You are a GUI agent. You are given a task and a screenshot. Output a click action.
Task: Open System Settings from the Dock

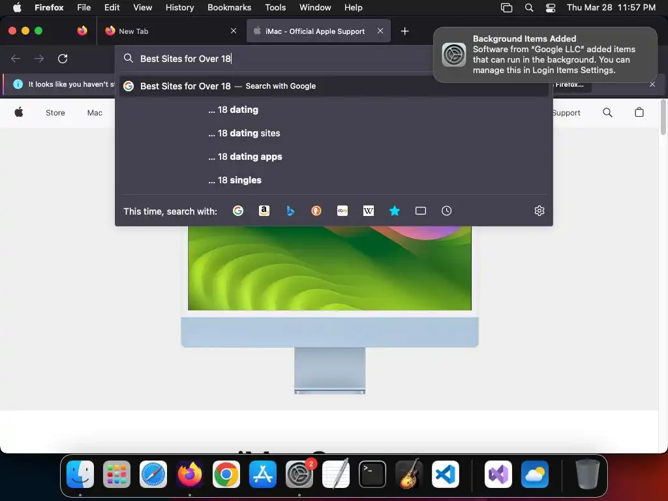pyautogui.click(x=299, y=474)
